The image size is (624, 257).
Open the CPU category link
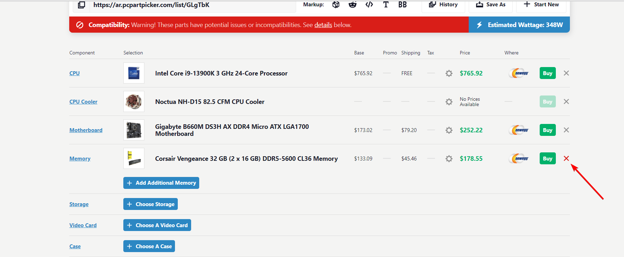click(74, 73)
